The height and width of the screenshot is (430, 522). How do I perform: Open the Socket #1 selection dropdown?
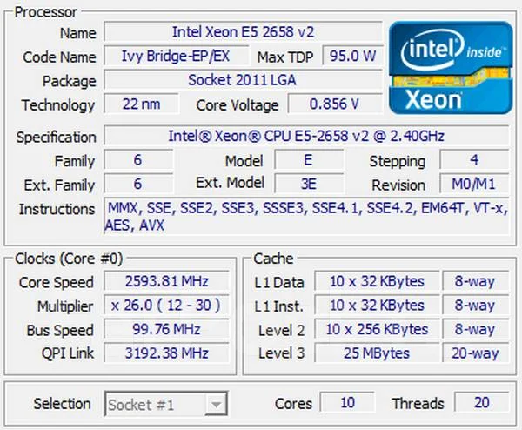pos(166,404)
